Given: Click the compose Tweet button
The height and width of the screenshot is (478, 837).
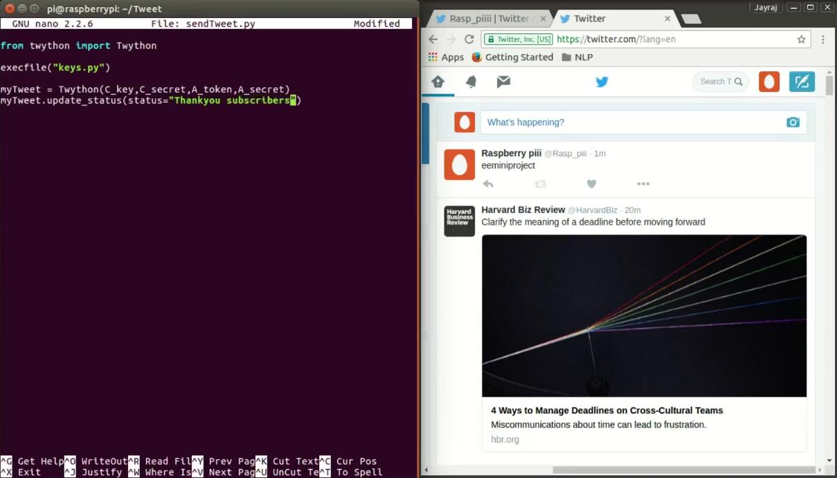Looking at the screenshot, I should (802, 82).
